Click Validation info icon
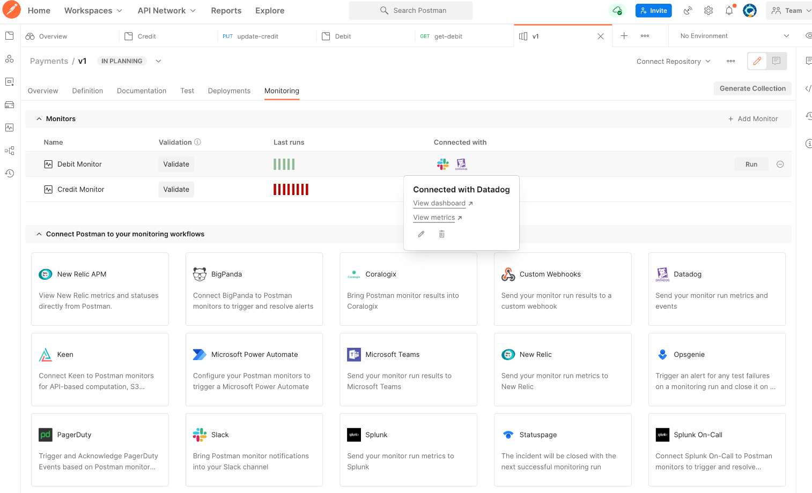Viewport: 812px width, 493px height. coord(197,142)
